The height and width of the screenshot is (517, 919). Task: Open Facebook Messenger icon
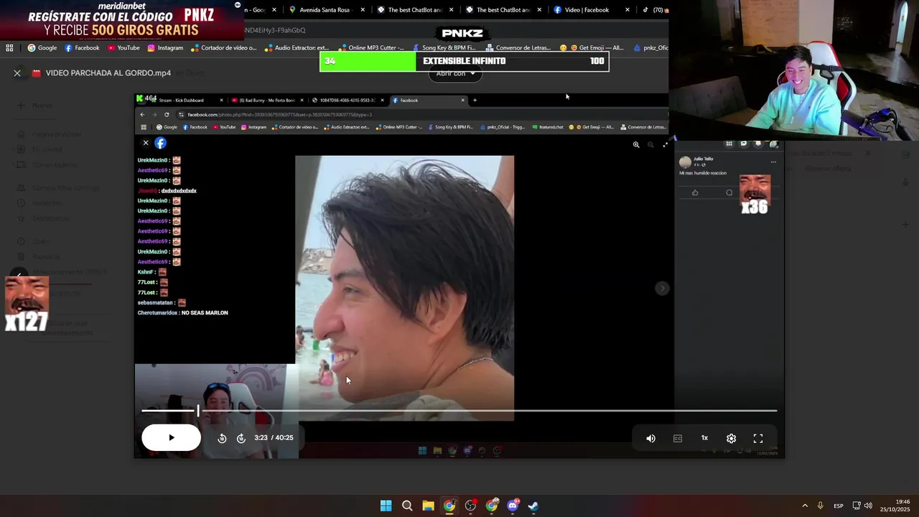[744, 144]
